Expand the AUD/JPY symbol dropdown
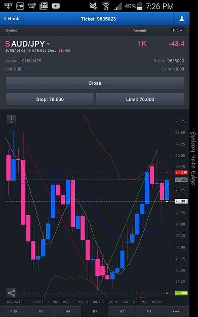198x317 pixels. click(x=48, y=44)
